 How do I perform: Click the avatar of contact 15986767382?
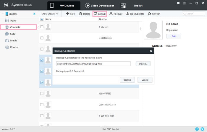coord(48,94)
